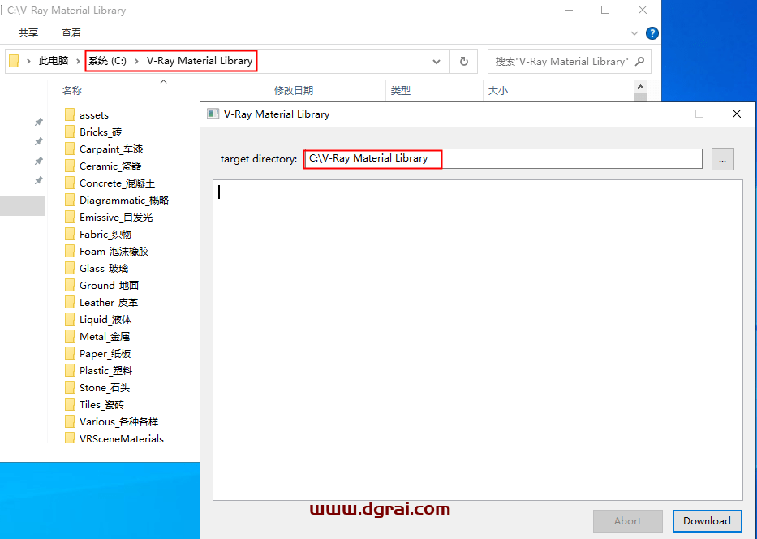Select the Concrete_混凝土 folder icon
Viewport: 757px width, 539px height.
[70, 183]
